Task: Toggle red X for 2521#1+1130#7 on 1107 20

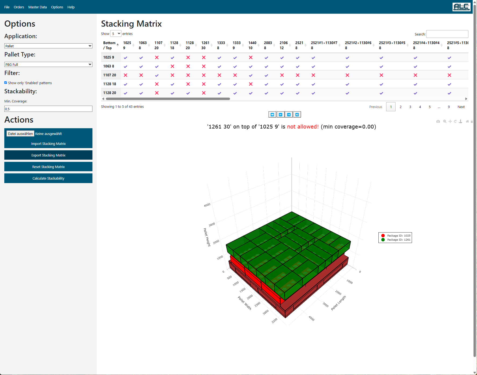Action: pyautogui.click(x=313, y=75)
